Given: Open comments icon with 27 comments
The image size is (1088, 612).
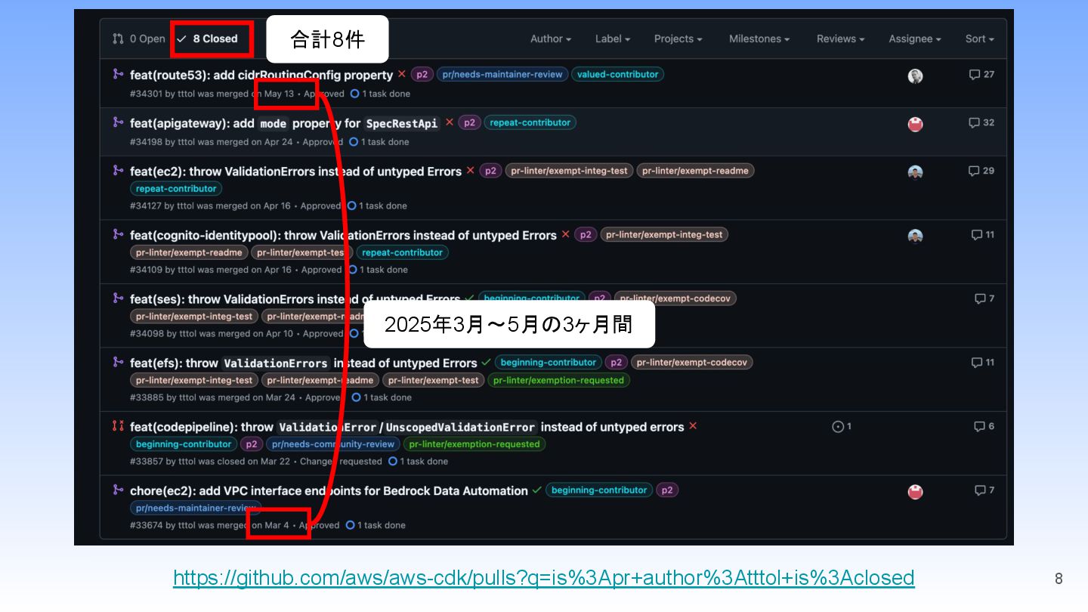Looking at the screenshot, I should pos(981,75).
